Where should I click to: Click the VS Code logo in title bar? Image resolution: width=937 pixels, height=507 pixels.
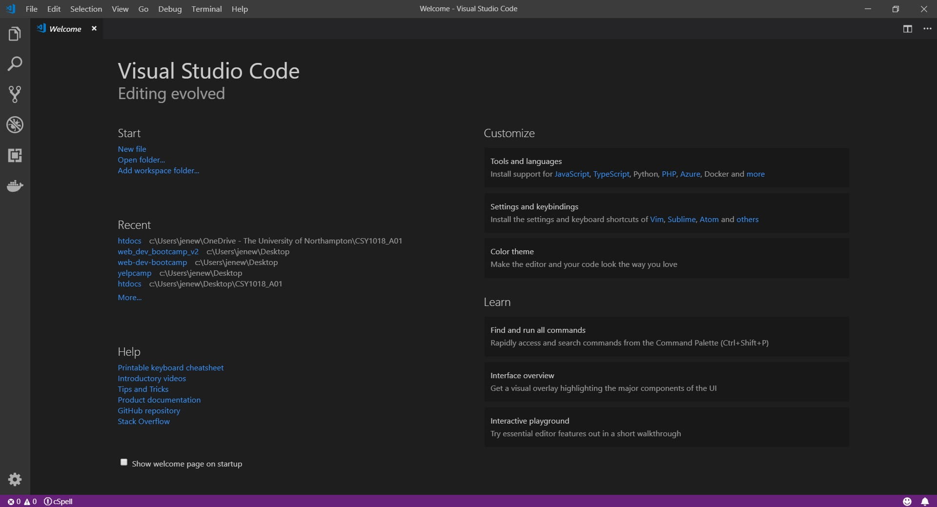point(11,9)
